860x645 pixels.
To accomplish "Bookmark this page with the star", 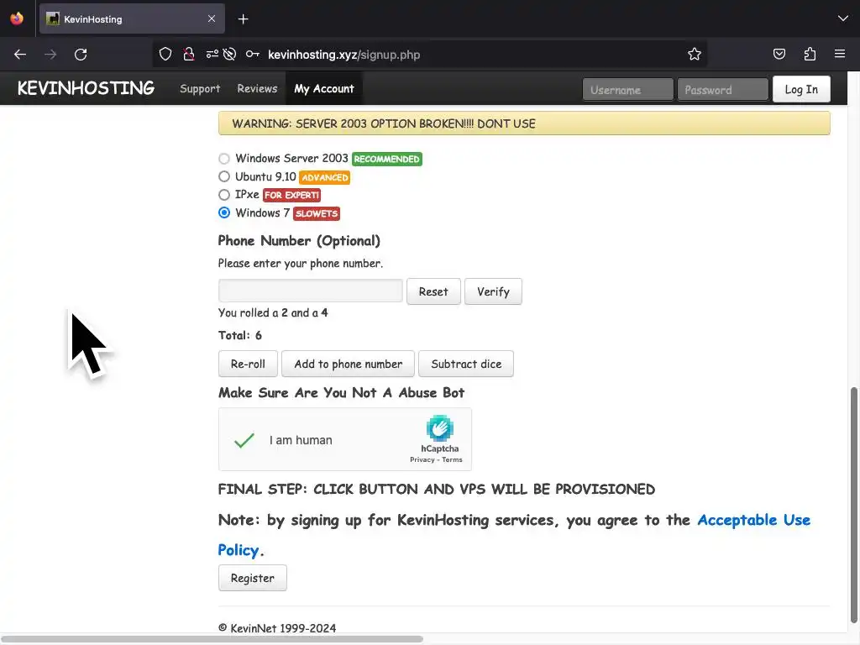I will point(695,54).
